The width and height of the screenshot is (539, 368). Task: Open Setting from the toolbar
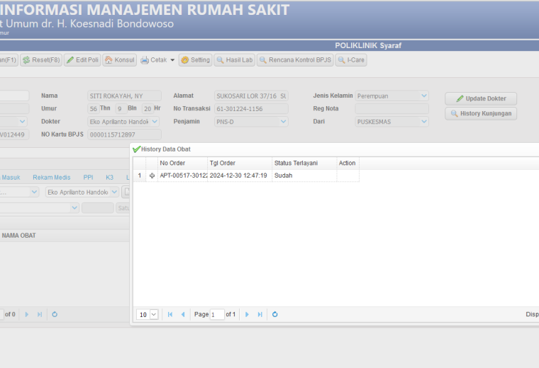195,60
